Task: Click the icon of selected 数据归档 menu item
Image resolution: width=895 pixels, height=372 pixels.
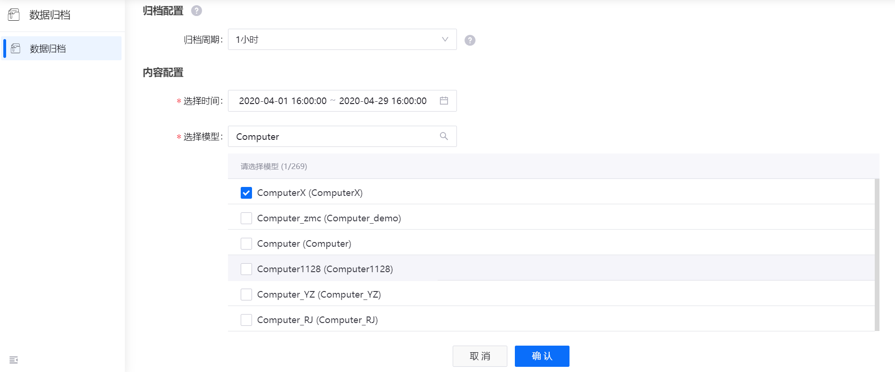Action: coord(16,49)
